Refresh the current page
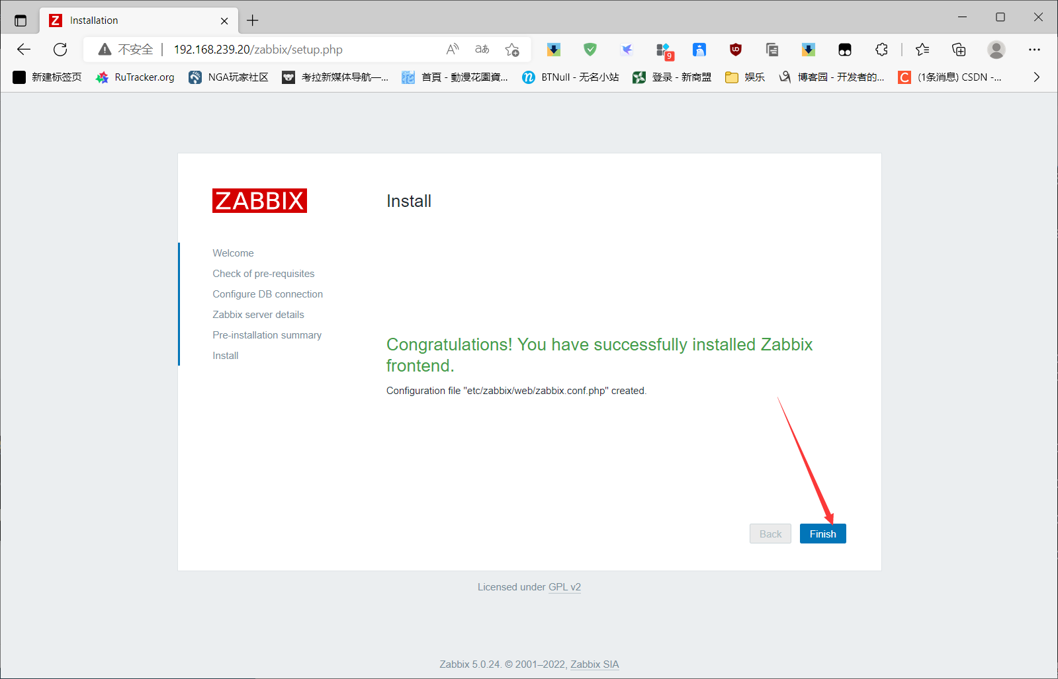 pos(60,50)
